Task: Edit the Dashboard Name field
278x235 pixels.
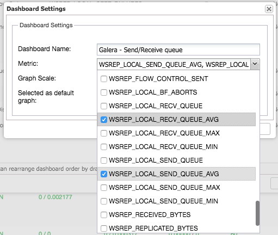Action: click(x=178, y=50)
